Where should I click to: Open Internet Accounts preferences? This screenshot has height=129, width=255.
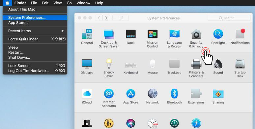pos(109,98)
